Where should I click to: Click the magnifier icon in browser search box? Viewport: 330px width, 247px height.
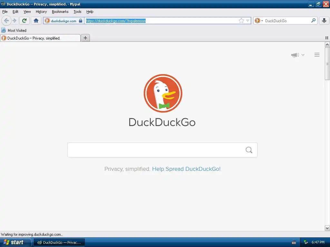pos(313,21)
